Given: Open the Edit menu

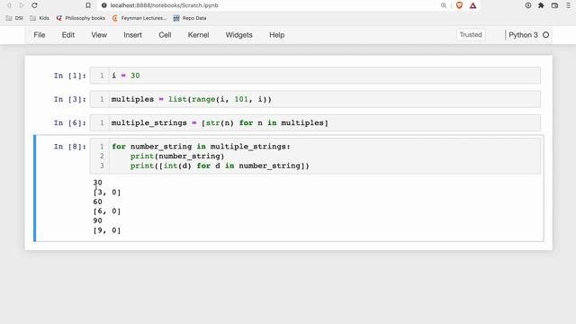Looking at the screenshot, I should tap(68, 35).
